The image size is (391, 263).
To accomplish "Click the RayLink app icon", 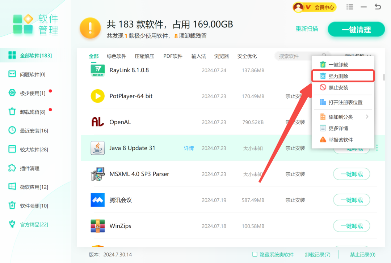I will (x=97, y=70).
